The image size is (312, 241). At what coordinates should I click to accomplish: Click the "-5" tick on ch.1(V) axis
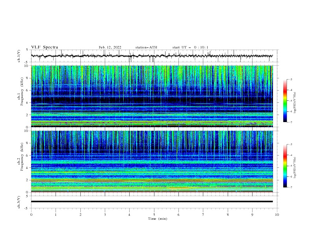[x=27, y=62]
